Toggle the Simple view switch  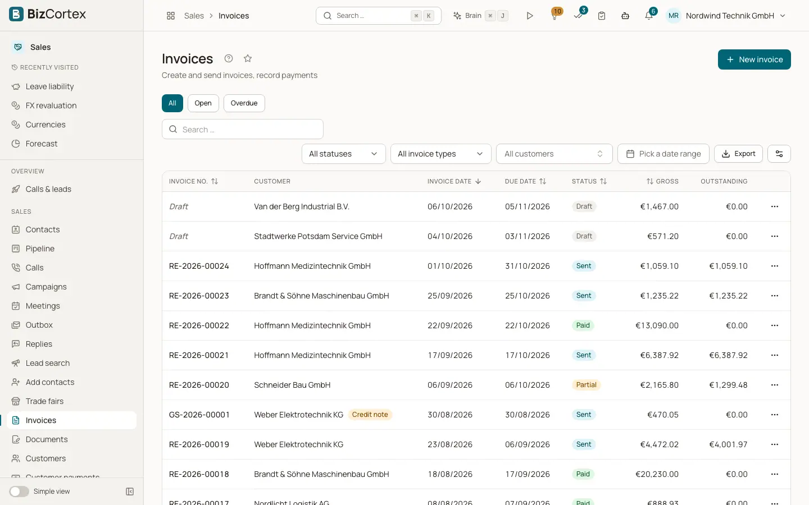19,492
